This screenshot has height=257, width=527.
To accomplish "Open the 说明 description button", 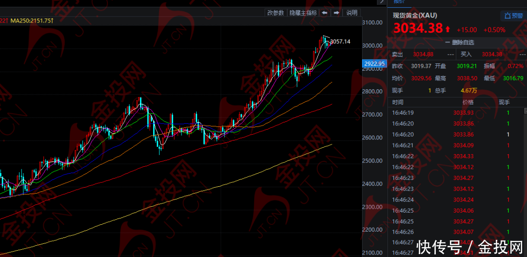I will pyautogui.click(x=352, y=13).
